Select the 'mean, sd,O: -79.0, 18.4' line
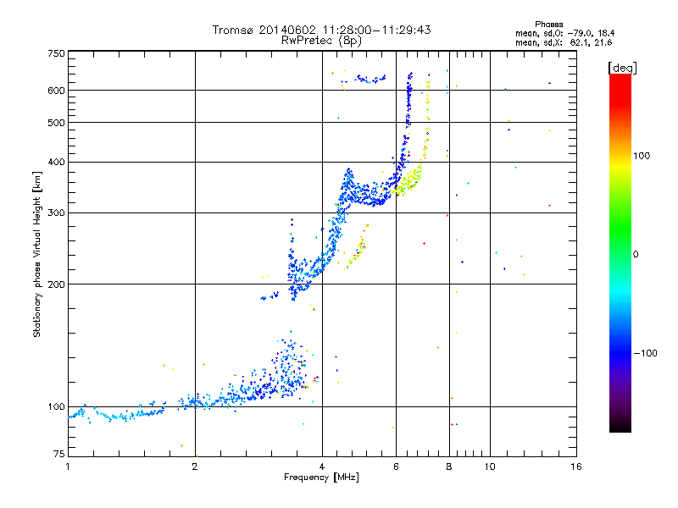 564,33
